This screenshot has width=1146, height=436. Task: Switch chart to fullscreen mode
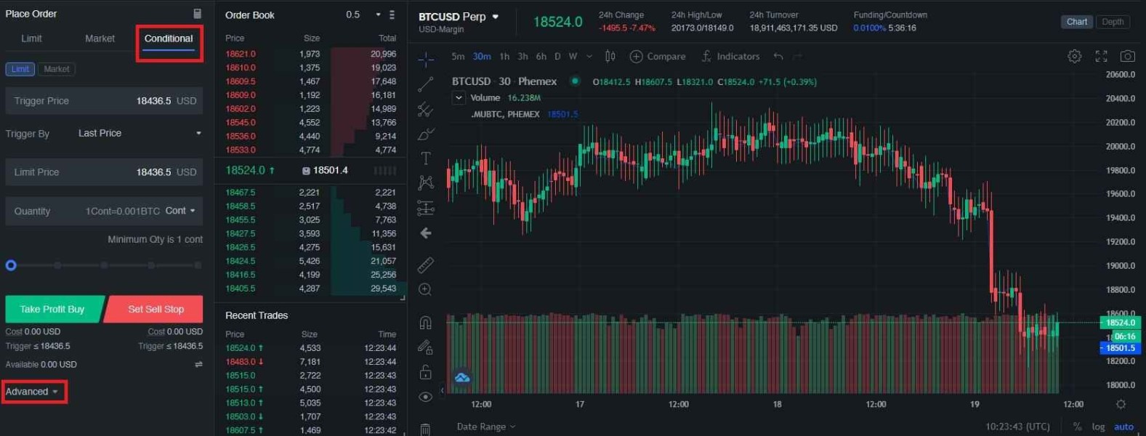pyautogui.click(x=1102, y=56)
